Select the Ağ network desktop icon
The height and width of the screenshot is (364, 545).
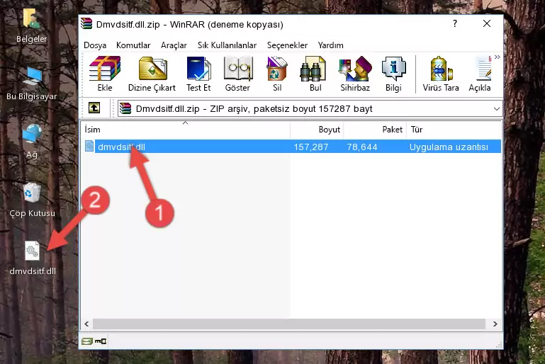pos(32,141)
